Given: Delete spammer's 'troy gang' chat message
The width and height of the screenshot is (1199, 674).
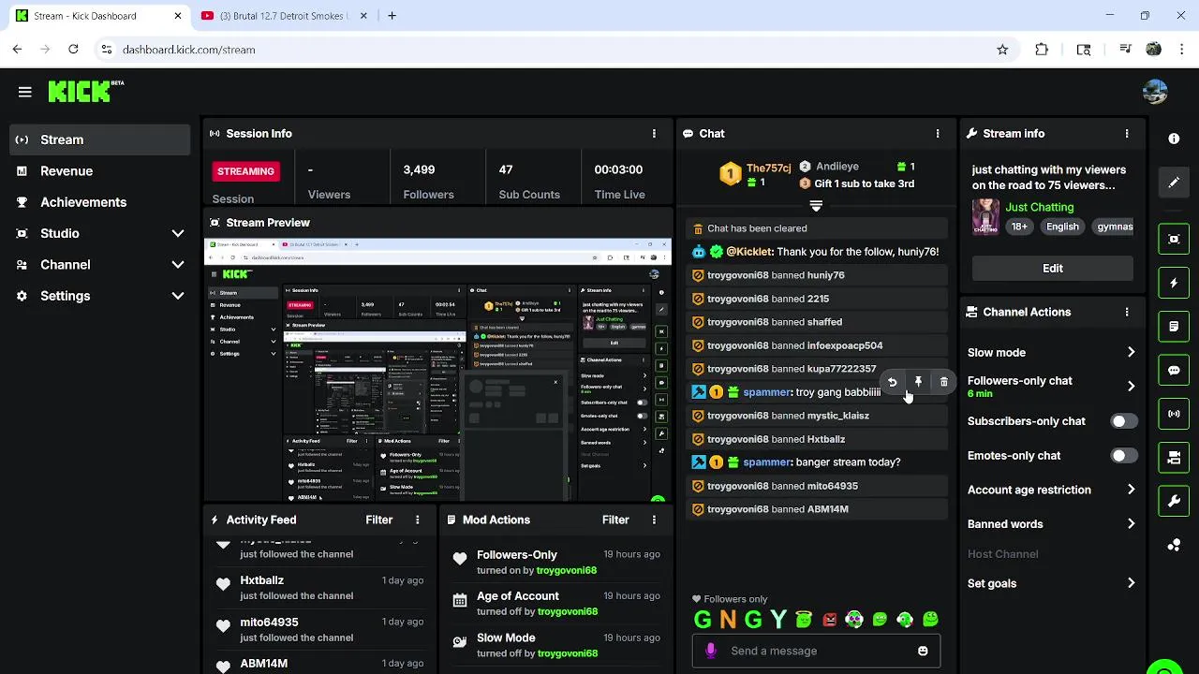Looking at the screenshot, I should (944, 382).
